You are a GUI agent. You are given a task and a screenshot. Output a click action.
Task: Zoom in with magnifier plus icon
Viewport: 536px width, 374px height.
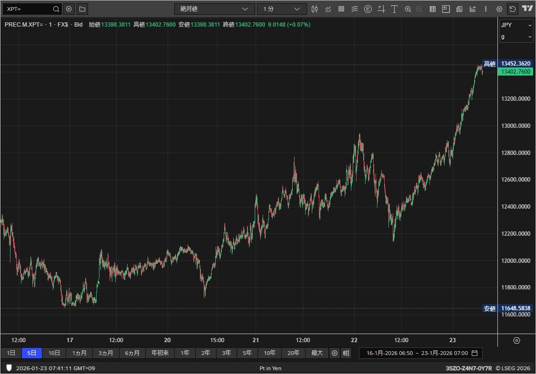[x=408, y=9]
